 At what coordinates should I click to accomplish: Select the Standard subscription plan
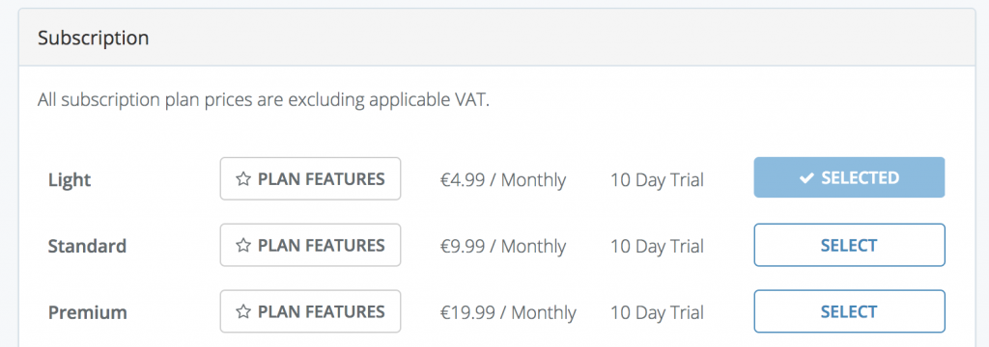click(x=849, y=245)
